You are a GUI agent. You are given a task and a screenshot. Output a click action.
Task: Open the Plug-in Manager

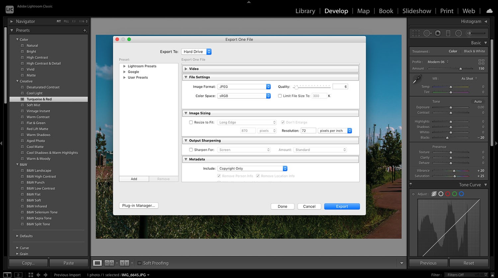[x=138, y=206]
